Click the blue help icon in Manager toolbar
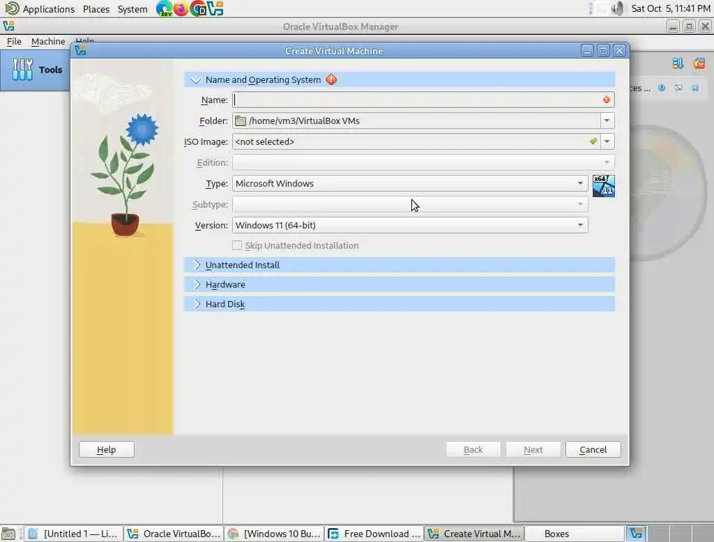 click(661, 88)
